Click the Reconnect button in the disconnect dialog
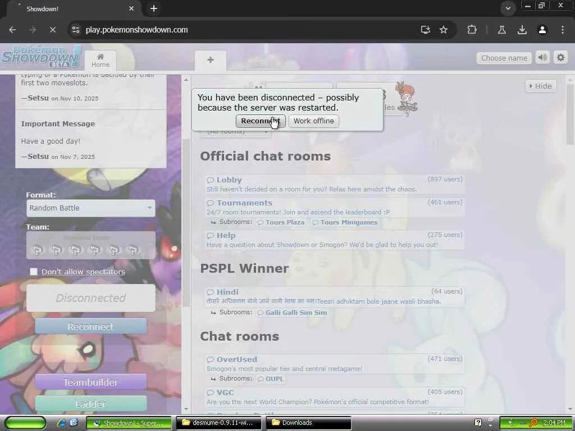The height and width of the screenshot is (431, 575). pyautogui.click(x=261, y=121)
